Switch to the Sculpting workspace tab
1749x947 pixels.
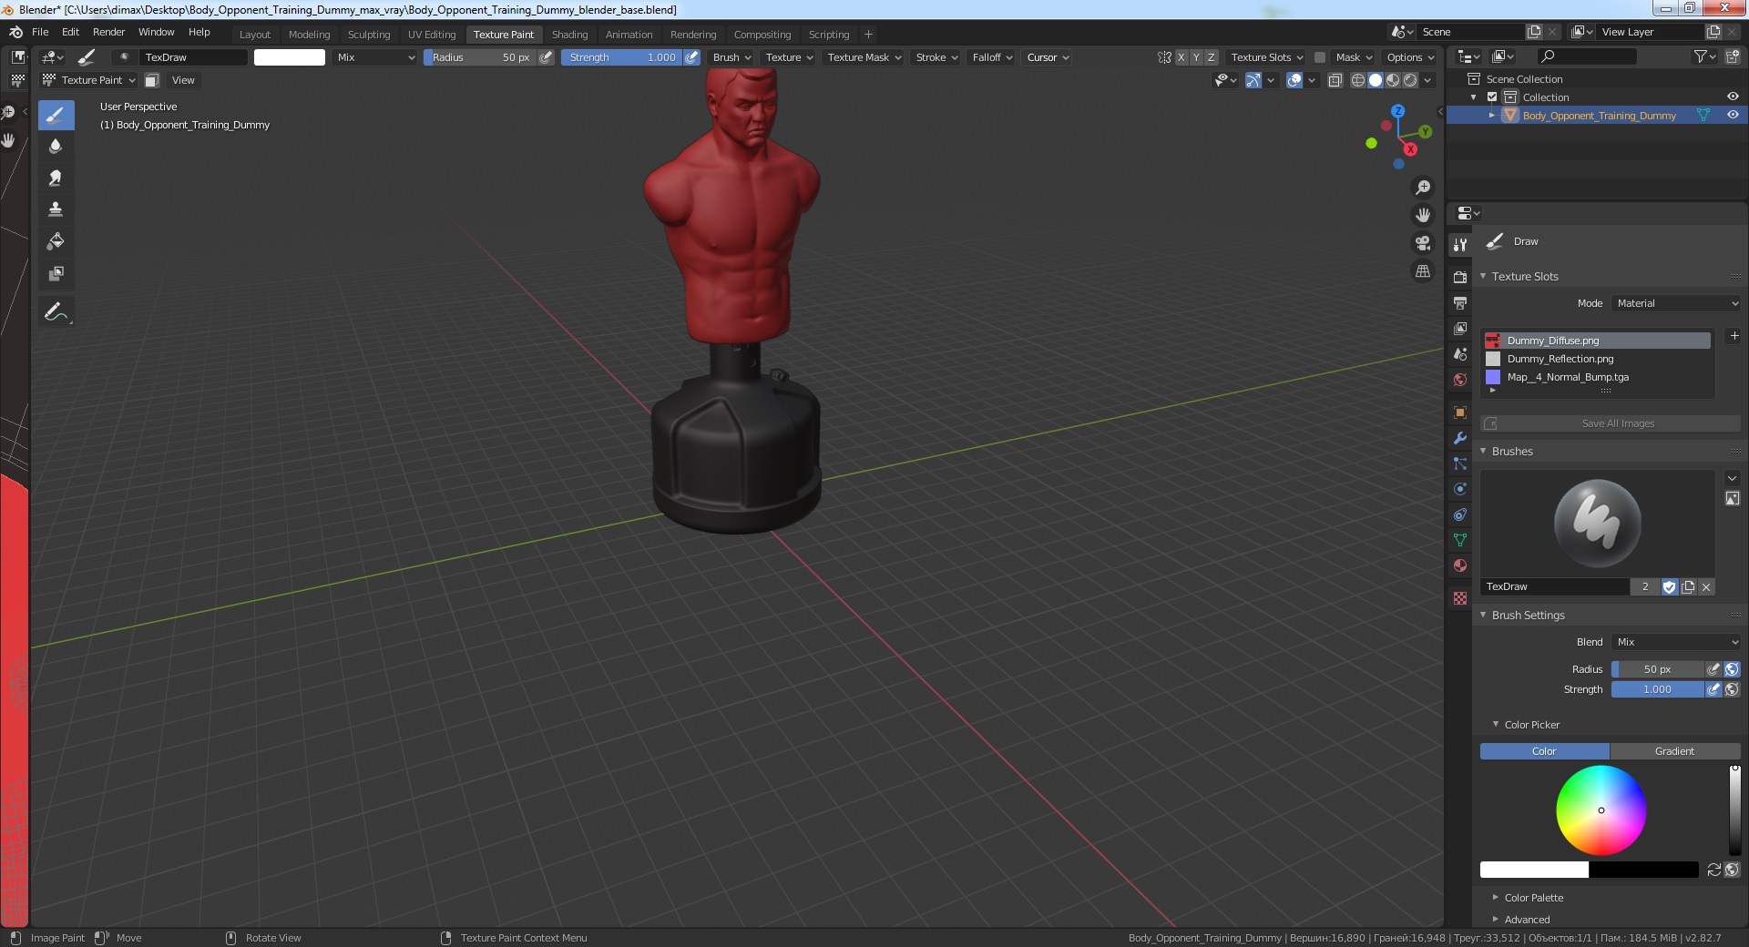click(x=369, y=35)
